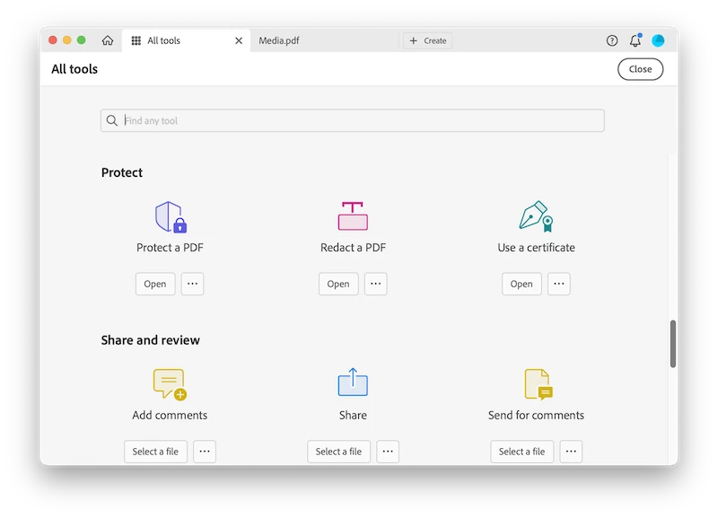Click the Share upload icon
Viewport: 718px width, 518px height.
click(353, 382)
